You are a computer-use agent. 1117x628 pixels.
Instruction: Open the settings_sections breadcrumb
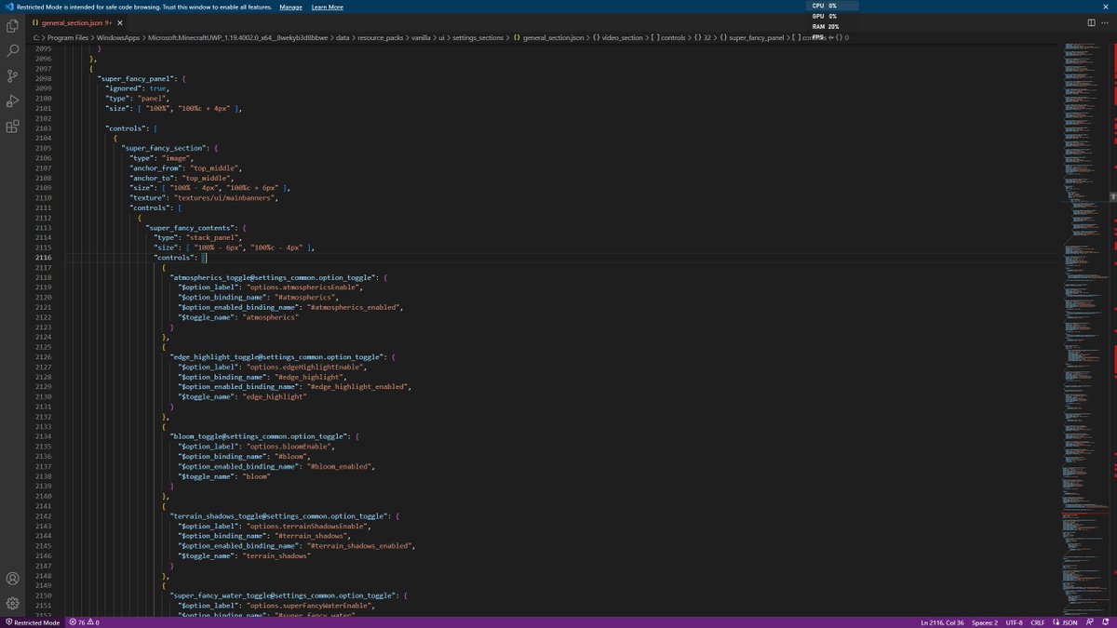click(x=478, y=37)
